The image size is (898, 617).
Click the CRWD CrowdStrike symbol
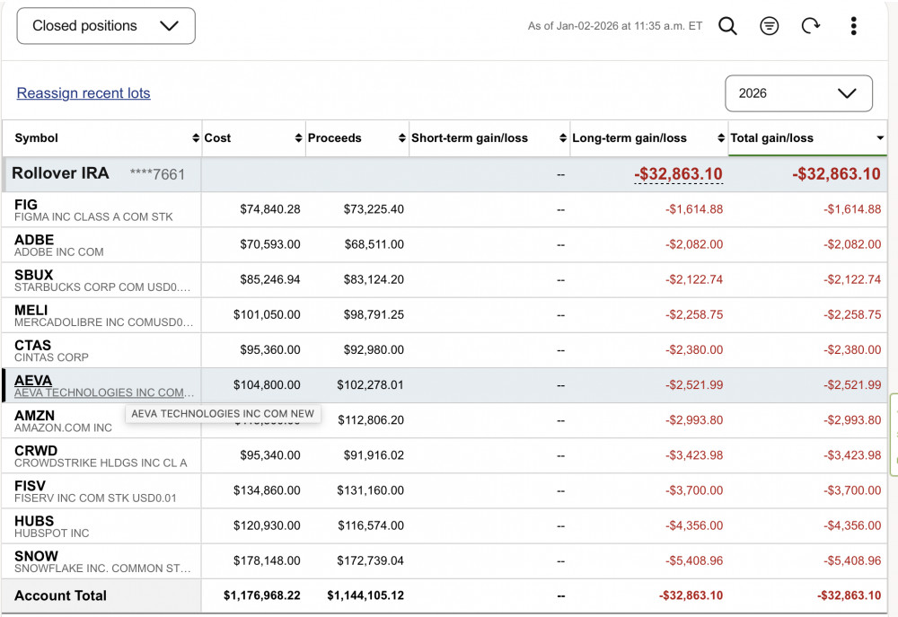(x=36, y=451)
